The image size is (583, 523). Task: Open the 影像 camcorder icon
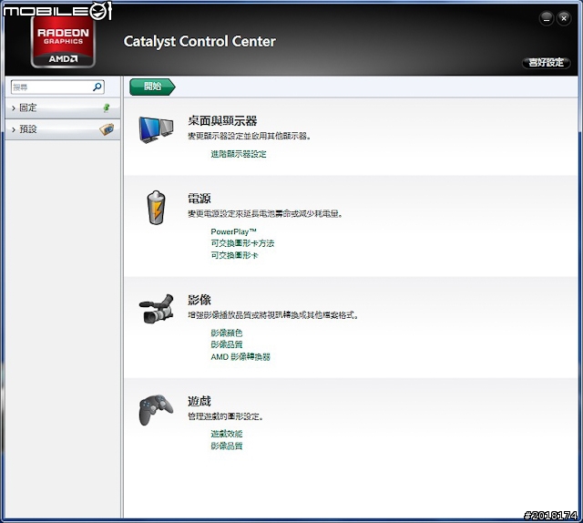pos(156,308)
